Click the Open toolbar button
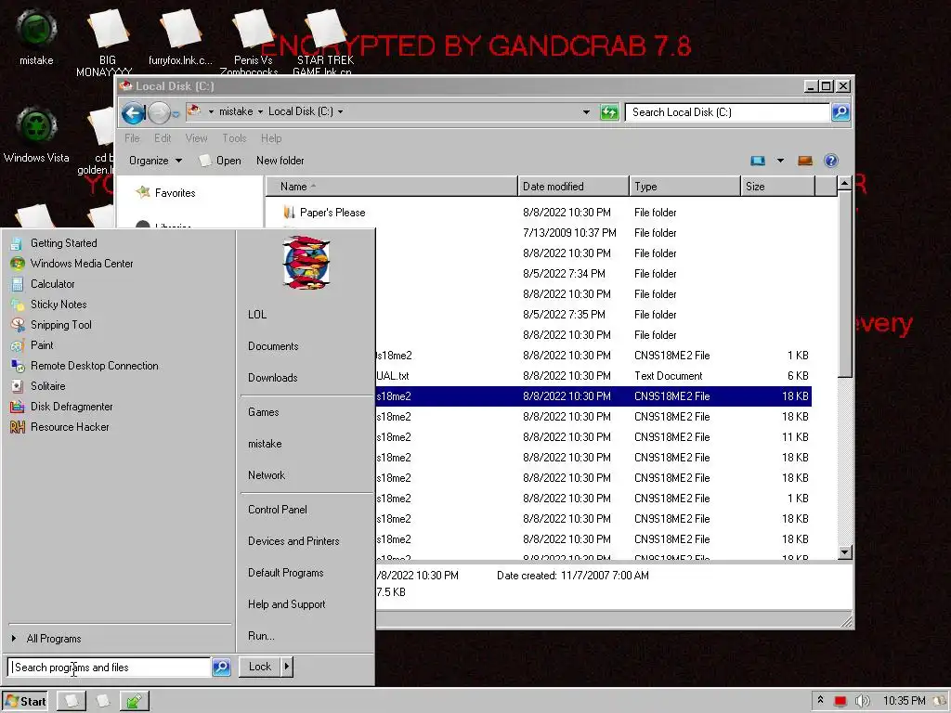This screenshot has height=713, width=951. click(221, 161)
